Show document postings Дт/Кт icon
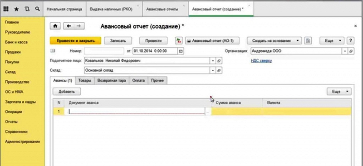The image size is (363, 166). pyautogui.click(x=179, y=41)
